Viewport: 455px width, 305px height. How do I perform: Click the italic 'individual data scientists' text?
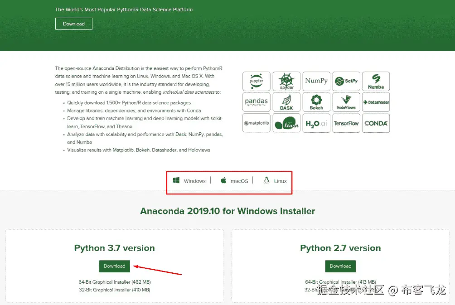tap(189, 92)
